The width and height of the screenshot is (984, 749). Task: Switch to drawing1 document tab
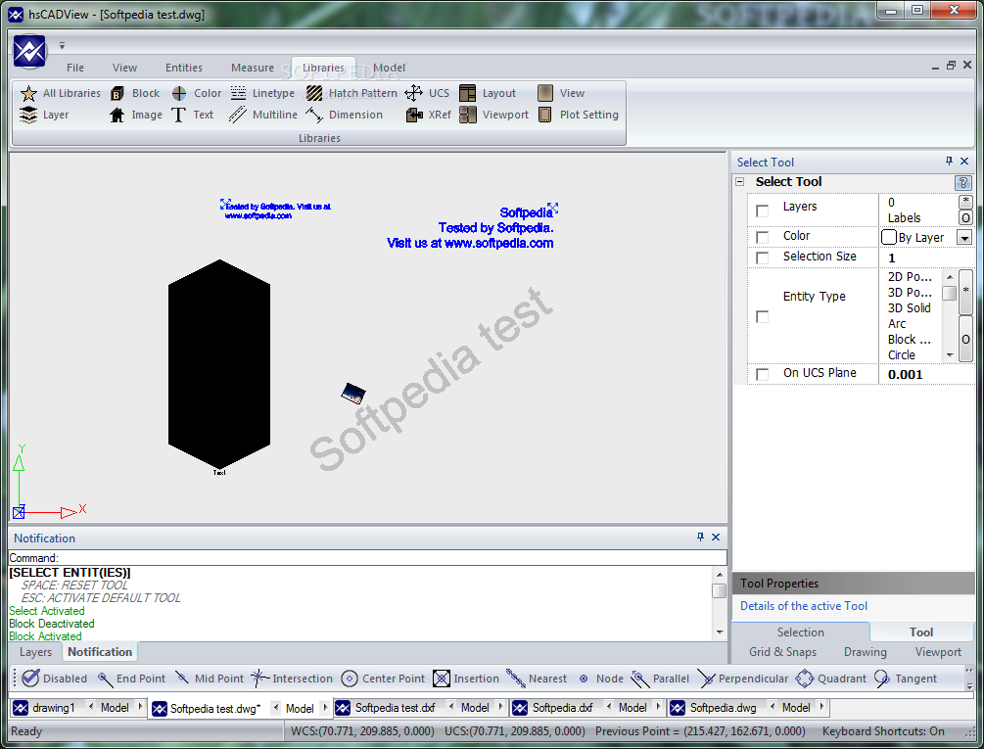[53, 708]
